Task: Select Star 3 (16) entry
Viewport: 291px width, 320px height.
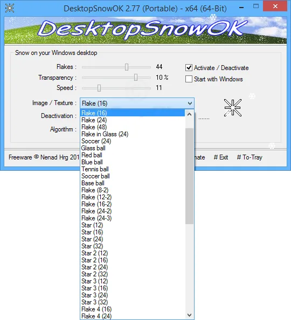Action: [x=133, y=288]
